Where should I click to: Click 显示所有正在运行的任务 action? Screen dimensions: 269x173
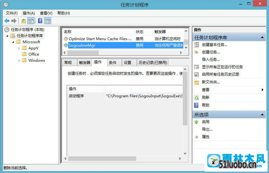[222, 67]
